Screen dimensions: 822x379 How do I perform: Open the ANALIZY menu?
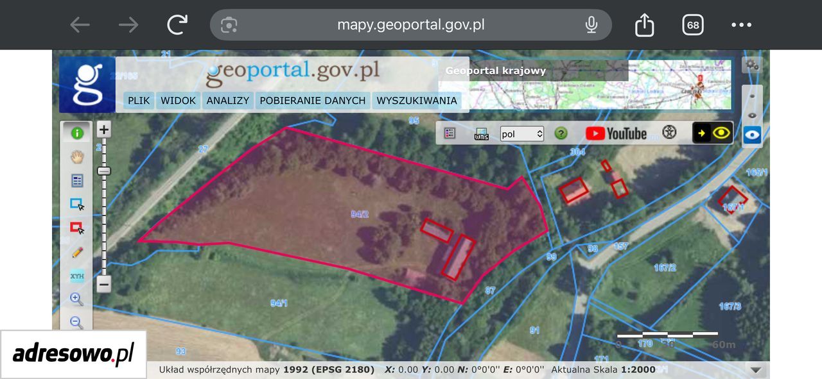point(227,101)
